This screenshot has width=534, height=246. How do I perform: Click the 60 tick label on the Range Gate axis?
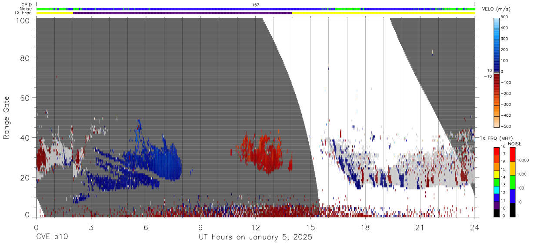pos(25,98)
